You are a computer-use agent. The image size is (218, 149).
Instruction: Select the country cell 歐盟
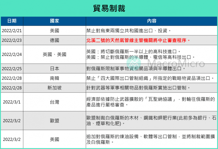click(x=55, y=120)
